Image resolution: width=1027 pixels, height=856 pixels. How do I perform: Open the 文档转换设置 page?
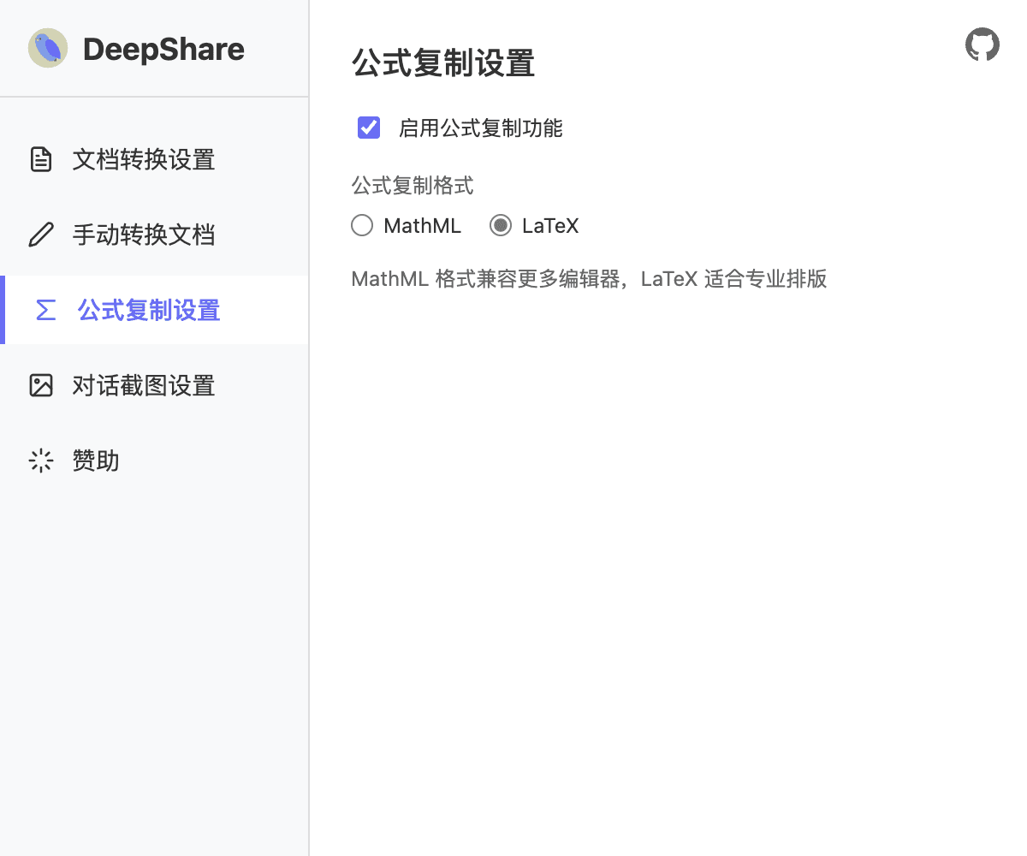point(143,159)
